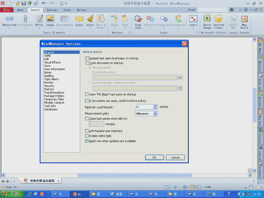
Task: Click the horizontal scrollbar of the map
Action: pyautogui.click(x=134, y=175)
